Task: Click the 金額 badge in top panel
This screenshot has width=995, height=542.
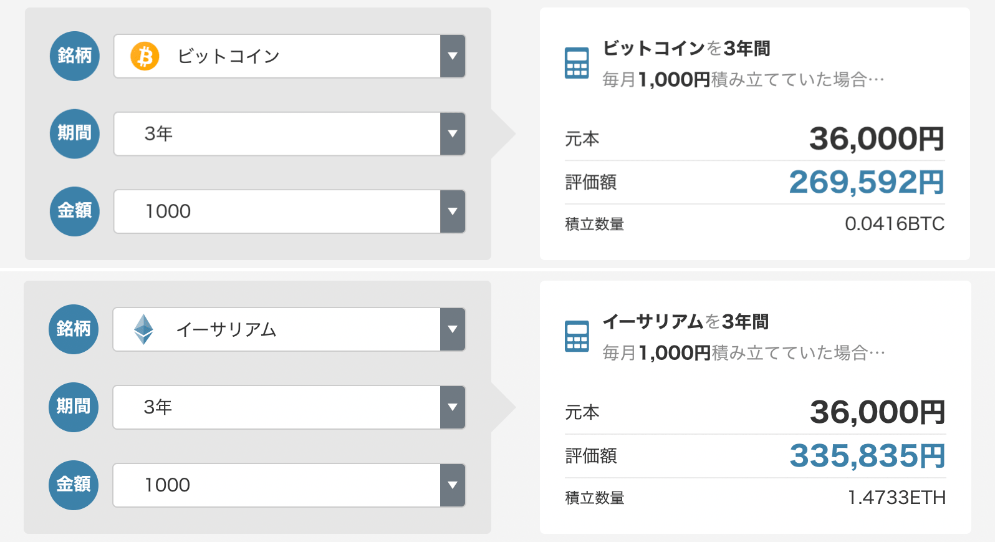Action: click(75, 211)
